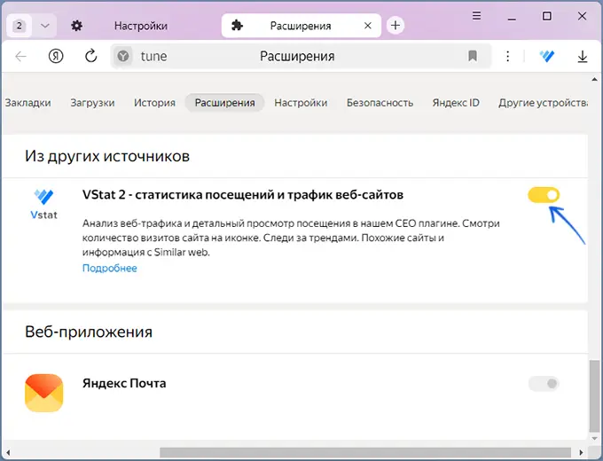603x461 pixels.
Task: Bookmark this page with the bookmark icon
Action: [473, 57]
